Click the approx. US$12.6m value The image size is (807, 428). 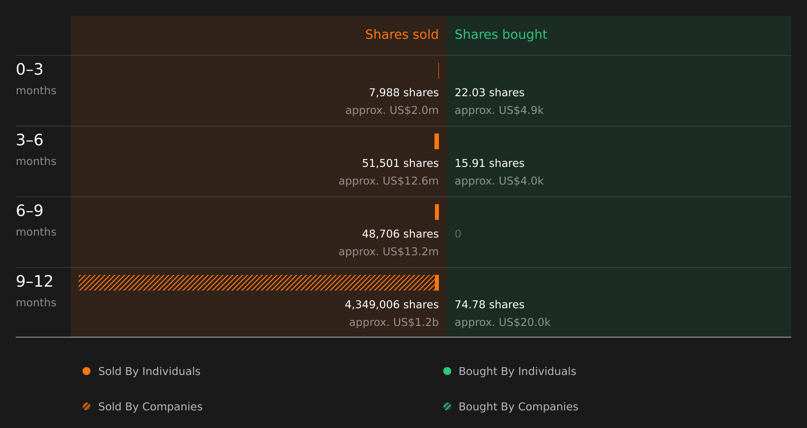(x=388, y=181)
